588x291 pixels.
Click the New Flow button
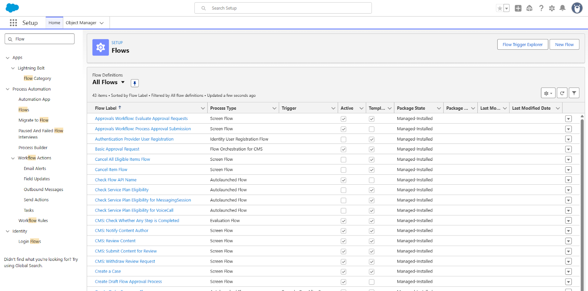[564, 45]
